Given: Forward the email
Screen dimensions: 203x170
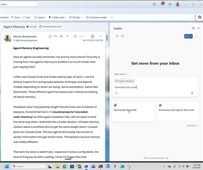Looking at the screenshot, I should click(67, 36).
